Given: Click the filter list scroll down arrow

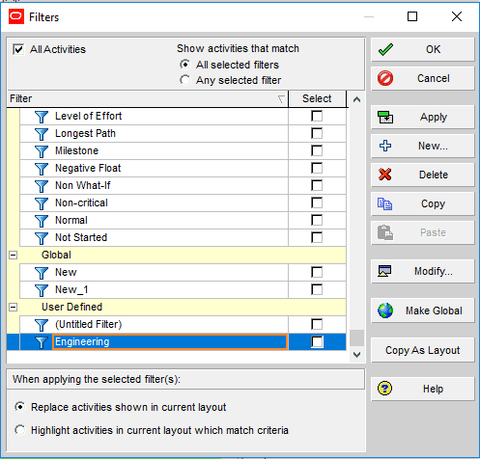Looking at the screenshot, I should (356, 355).
